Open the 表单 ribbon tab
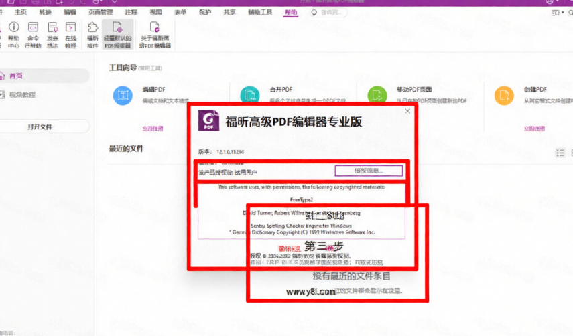573x336 pixels. 180,12
